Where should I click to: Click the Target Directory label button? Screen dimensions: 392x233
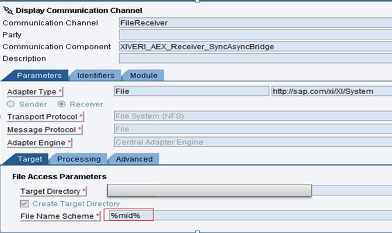[53, 191]
